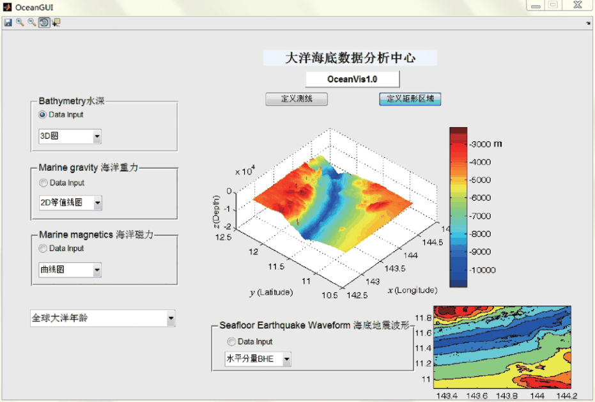Viewport: 595px width, 402px height.
Task: Select the Data Cursor tool
Action: point(55,22)
